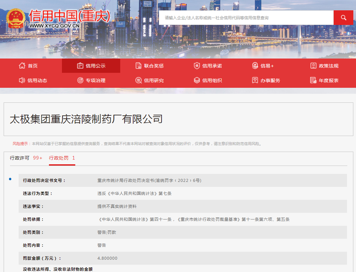Image resolution: width=356 pixels, height=272 pixels.
Task: Click the 处罚依据 label
Action: click(33, 219)
